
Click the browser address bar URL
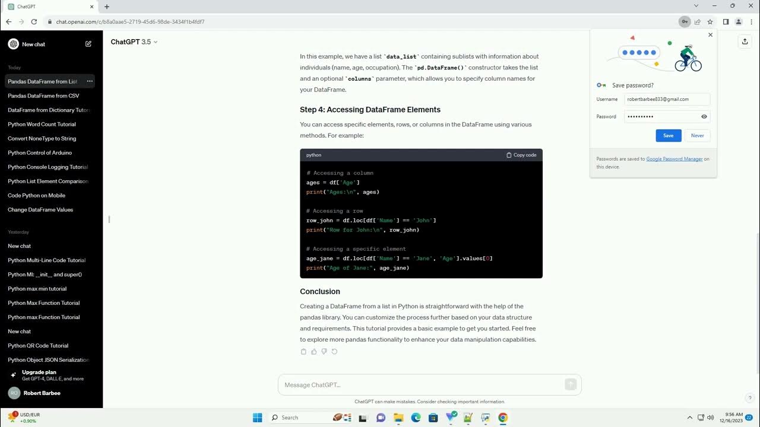coord(130,22)
